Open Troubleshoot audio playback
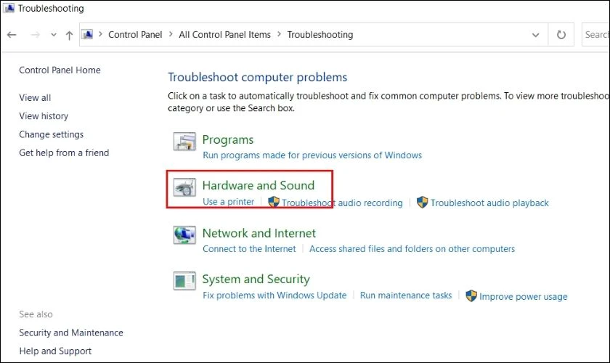The height and width of the screenshot is (363, 610). (489, 203)
